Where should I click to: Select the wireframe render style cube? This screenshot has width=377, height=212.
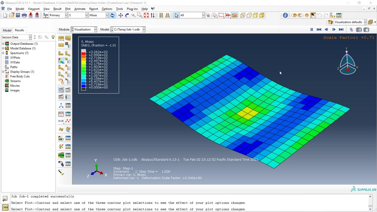tap(243, 15)
